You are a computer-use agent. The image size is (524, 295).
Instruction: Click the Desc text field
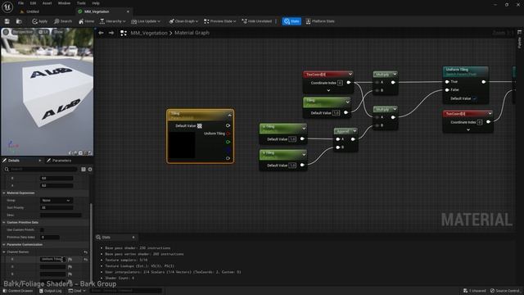[61, 215]
